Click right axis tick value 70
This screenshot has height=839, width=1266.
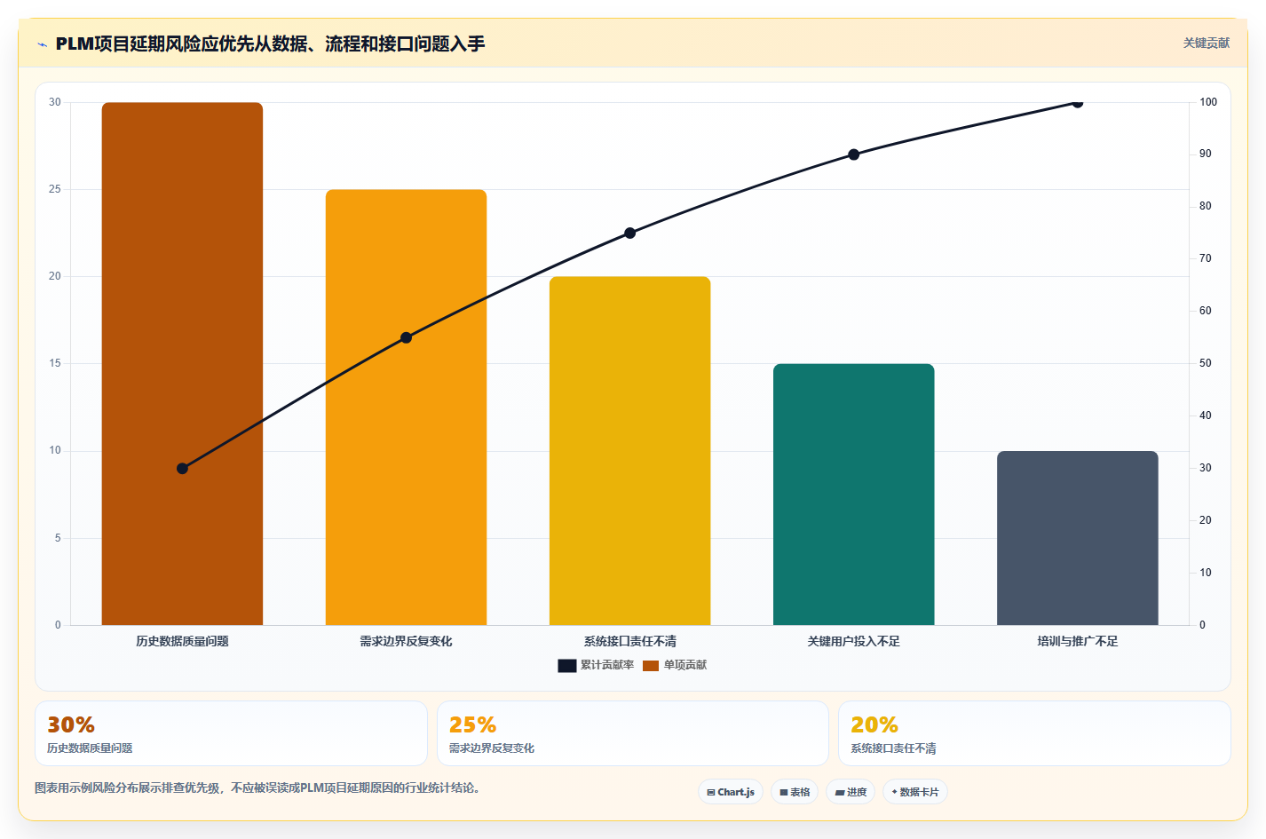tap(1206, 258)
